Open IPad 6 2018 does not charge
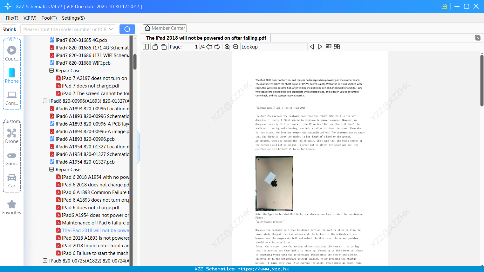Screen dimensions: 484x272 pyautogui.click(x=92, y=185)
